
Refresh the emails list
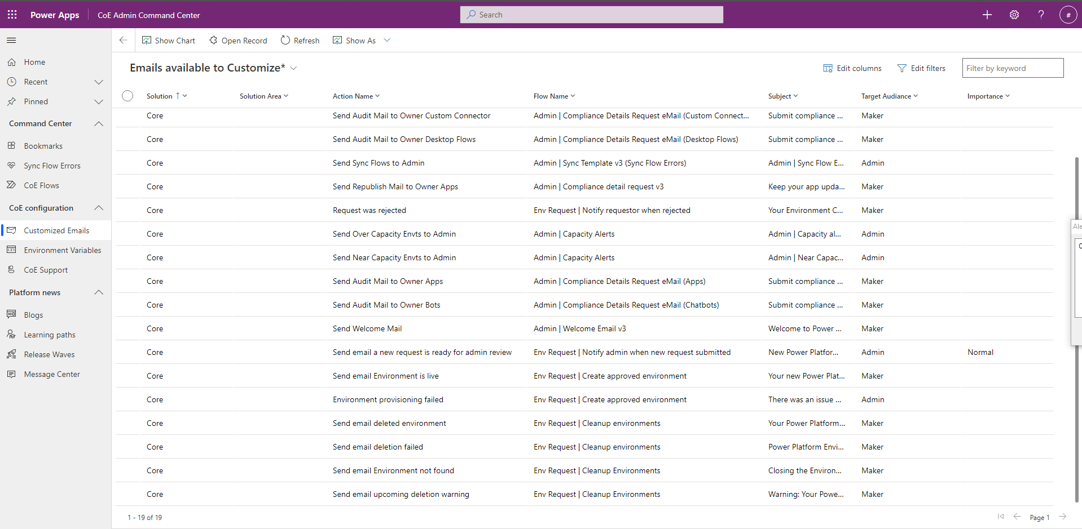pyautogui.click(x=300, y=40)
